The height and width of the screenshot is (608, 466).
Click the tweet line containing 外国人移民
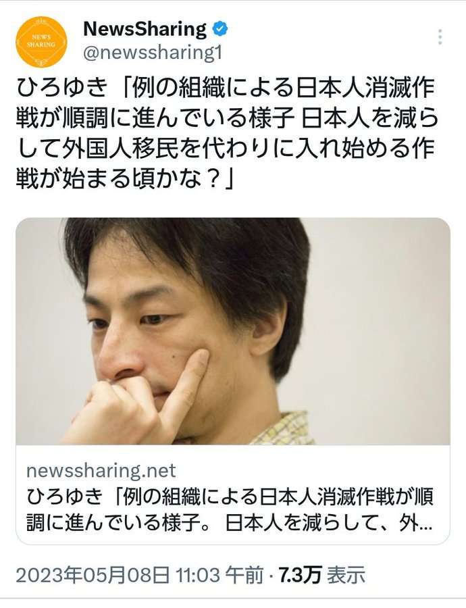(x=226, y=148)
